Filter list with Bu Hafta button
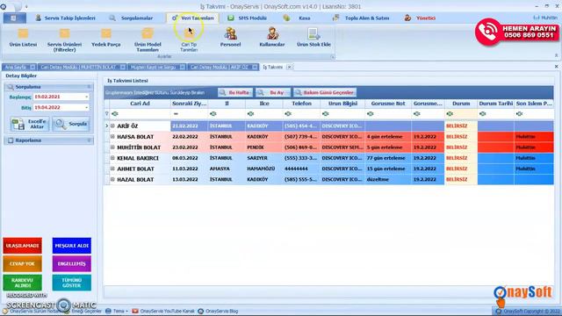 click(235, 92)
